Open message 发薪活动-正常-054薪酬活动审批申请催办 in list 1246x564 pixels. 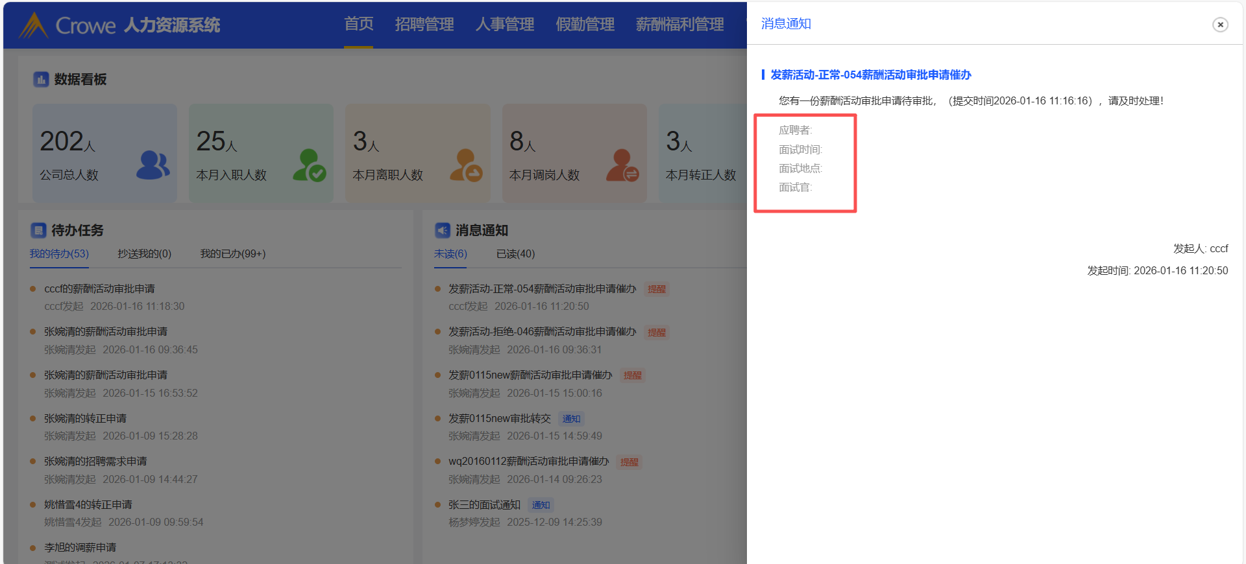point(543,289)
